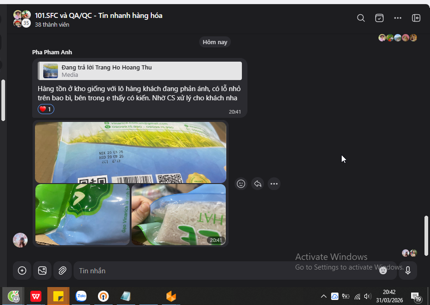
Task: Open the taskbar clock showing 20:42
Action: pos(390,296)
